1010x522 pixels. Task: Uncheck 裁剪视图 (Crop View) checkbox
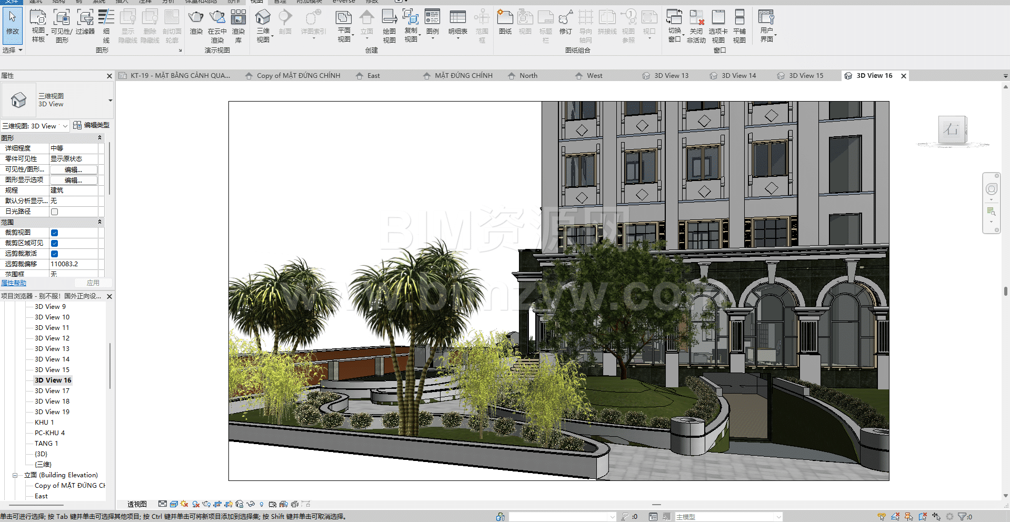54,233
